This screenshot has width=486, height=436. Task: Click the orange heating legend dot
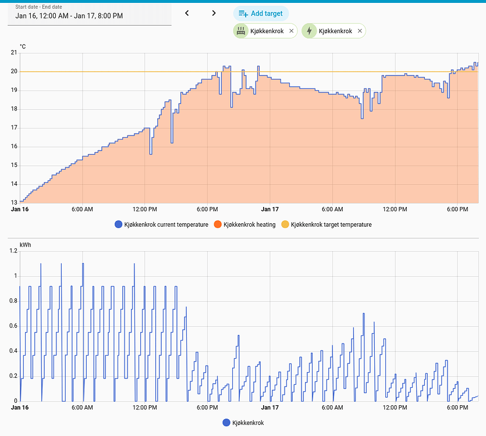218,224
